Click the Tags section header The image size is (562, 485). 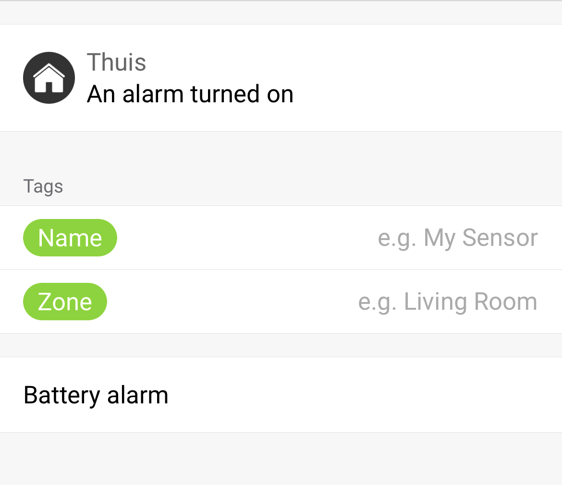[43, 186]
